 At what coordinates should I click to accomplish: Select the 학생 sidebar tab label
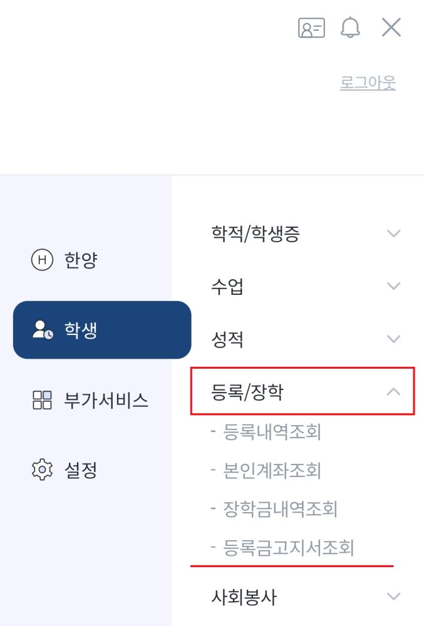point(81,330)
